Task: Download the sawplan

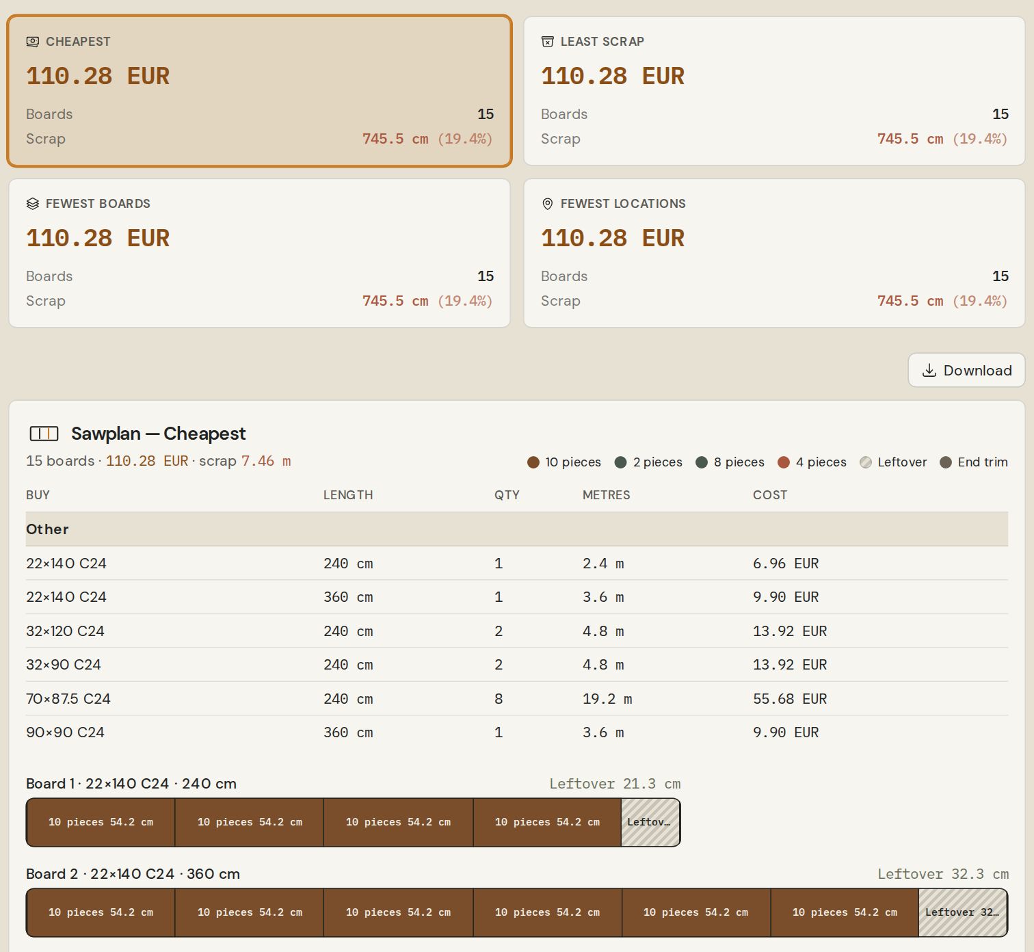Action: click(x=966, y=371)
